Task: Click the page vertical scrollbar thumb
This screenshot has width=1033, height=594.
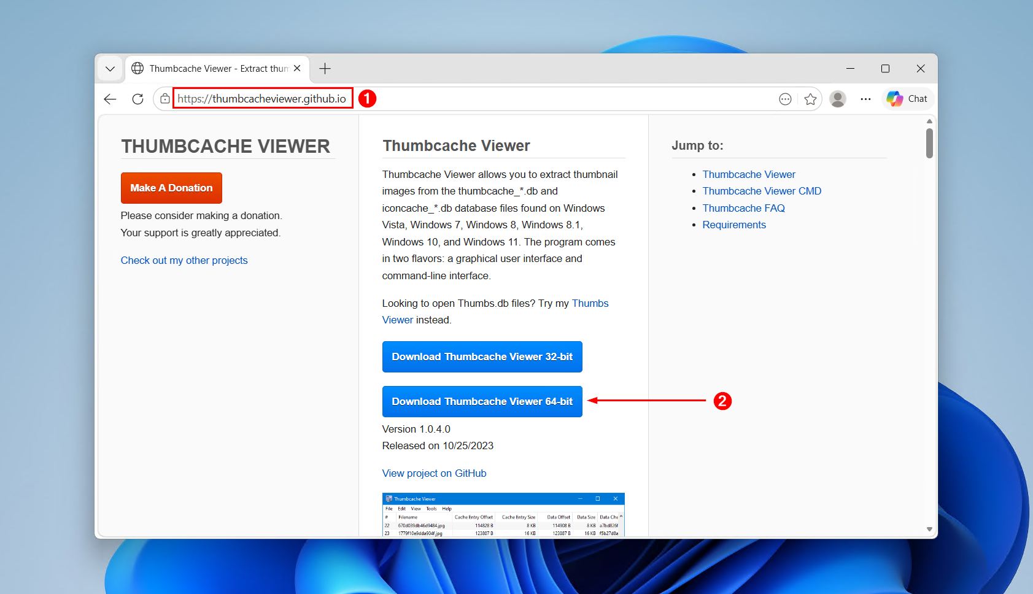Action: 929,142
